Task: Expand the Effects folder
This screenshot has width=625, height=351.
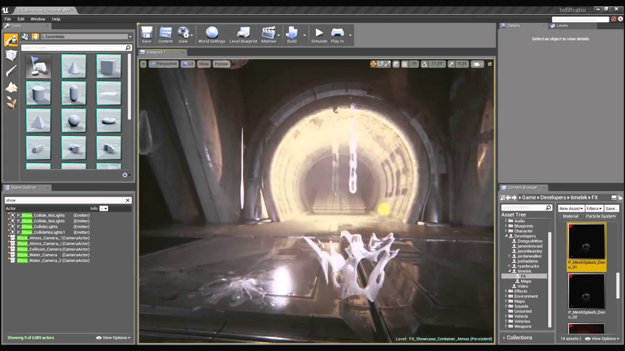Action: pyautogui.click(x=506, y=291)
